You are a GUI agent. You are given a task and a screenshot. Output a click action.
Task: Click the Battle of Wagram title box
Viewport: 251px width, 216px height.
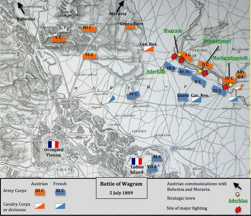click(x=121, y=188)
